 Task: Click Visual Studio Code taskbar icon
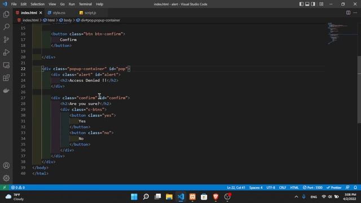point(180,197)
